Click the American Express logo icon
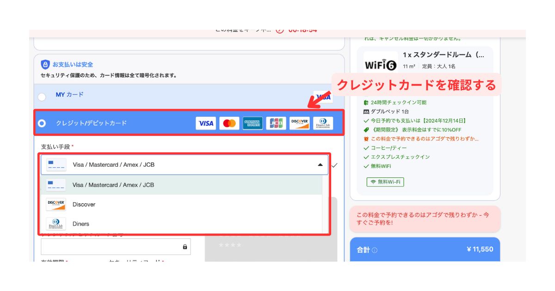 pos(253,123)
